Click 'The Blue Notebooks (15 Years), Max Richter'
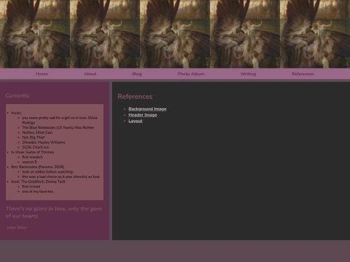The image size is (350, 262). (58, 127)
